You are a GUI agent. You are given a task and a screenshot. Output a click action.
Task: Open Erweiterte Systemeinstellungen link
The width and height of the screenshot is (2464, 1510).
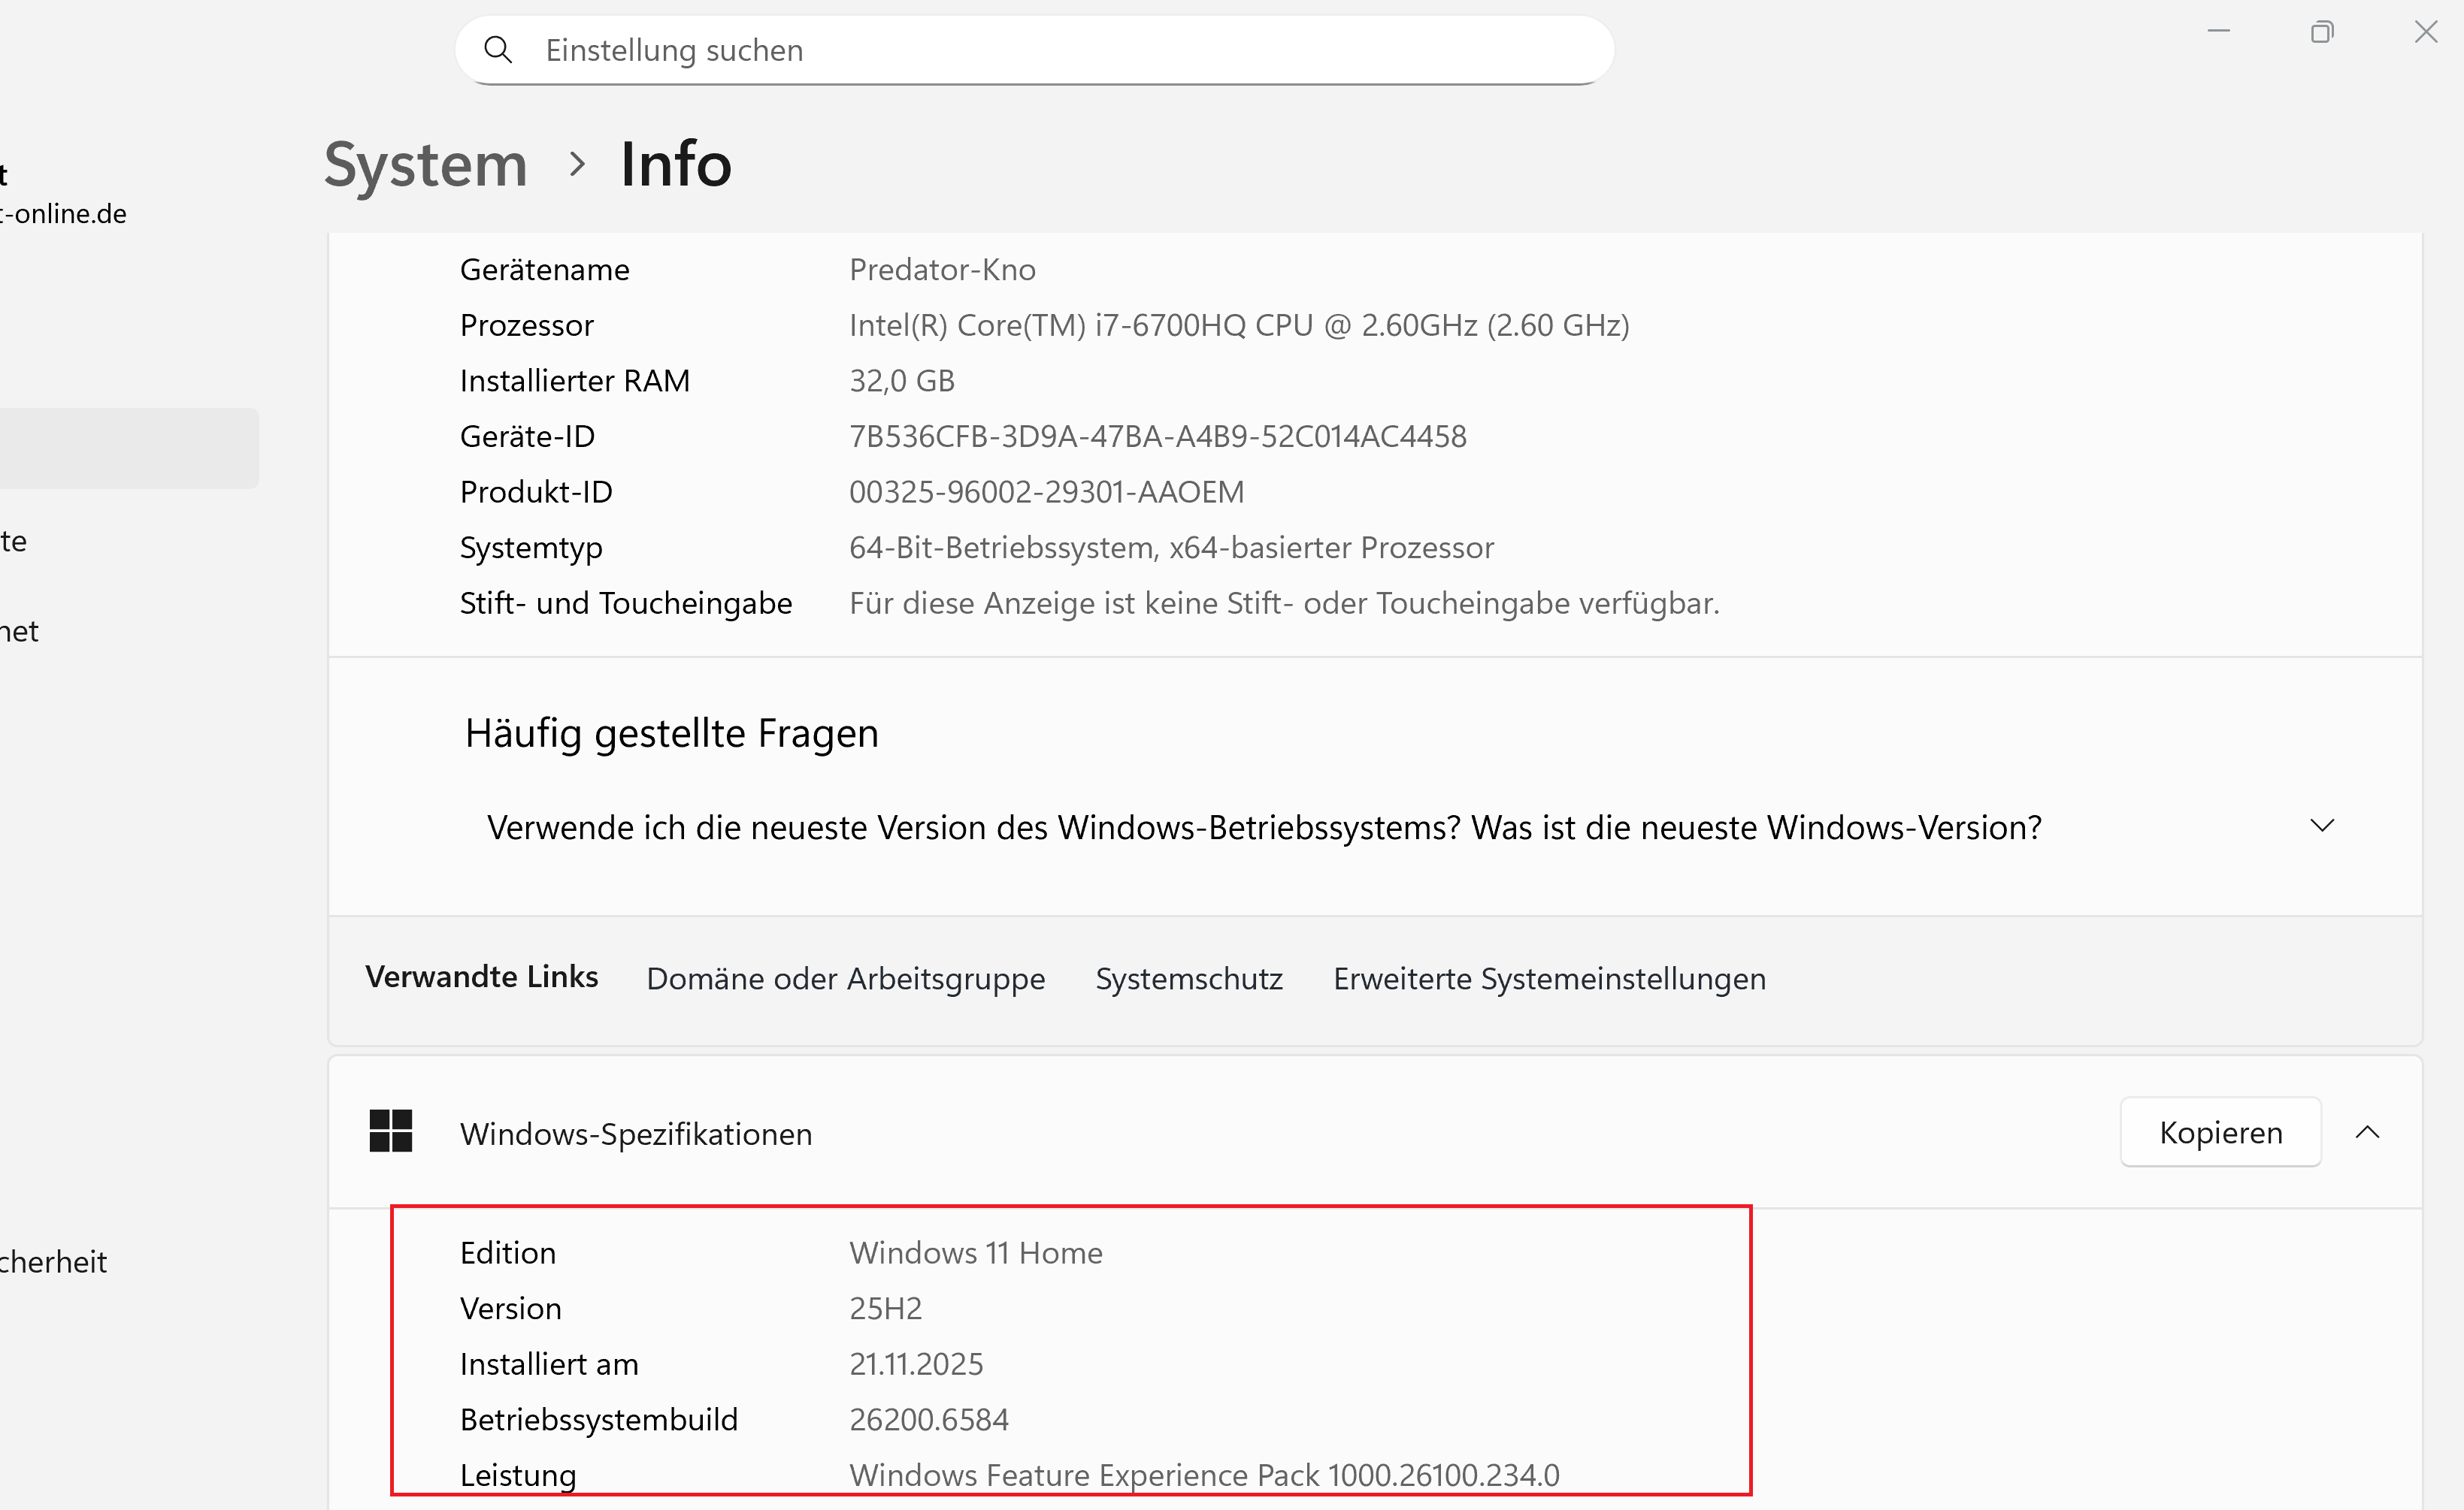(x=1549, y=978)
